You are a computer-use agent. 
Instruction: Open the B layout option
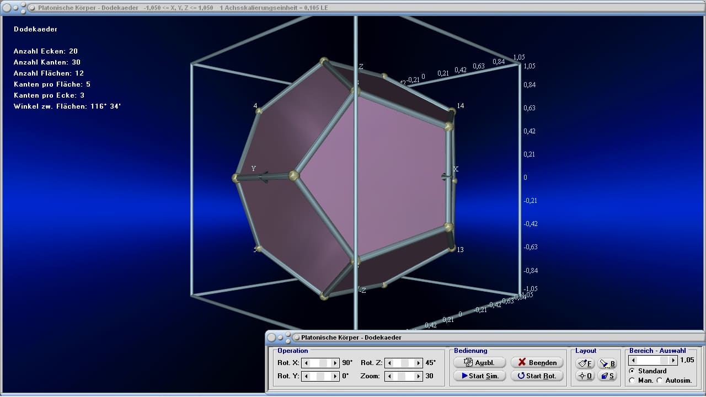[607, 363]
